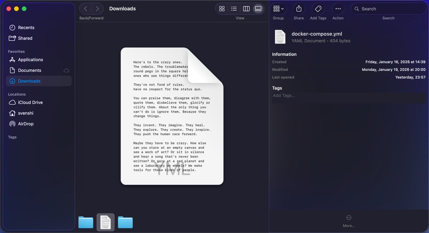This screenshot has width=429, height=233.
Task: Click the AirDrop icon
Action: 12,124
